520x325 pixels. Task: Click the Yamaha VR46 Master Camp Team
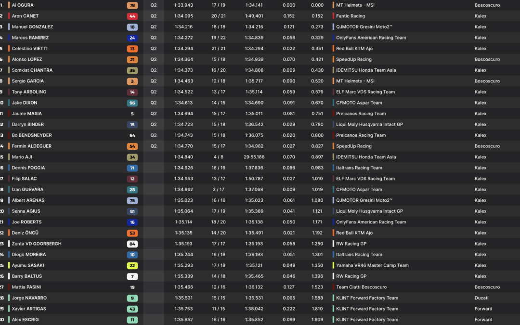(372, 265)
